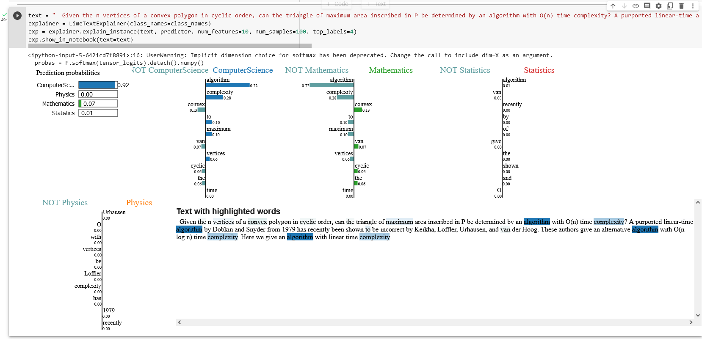Click the UserWarning output message line
Image resolution: width=702 pixels, height=339 pixels.
290,55
